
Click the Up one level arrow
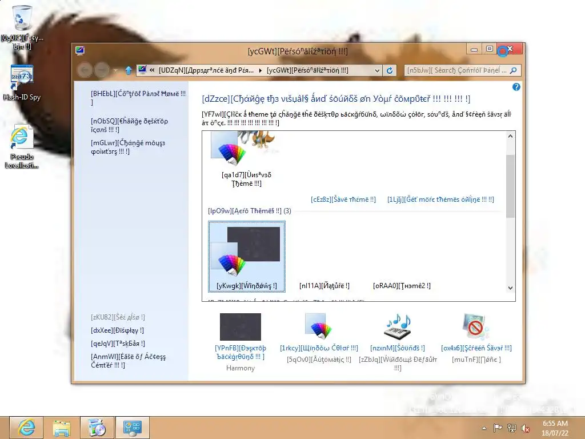pyautogui.click(x=129, y=70)
